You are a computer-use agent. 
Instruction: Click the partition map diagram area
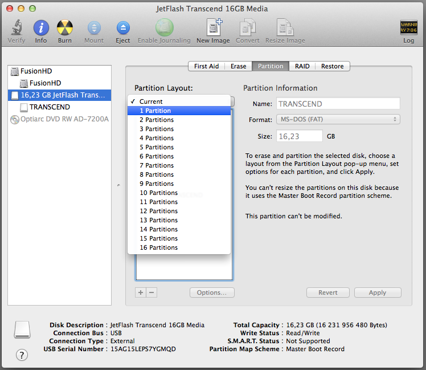coord(184,267)
